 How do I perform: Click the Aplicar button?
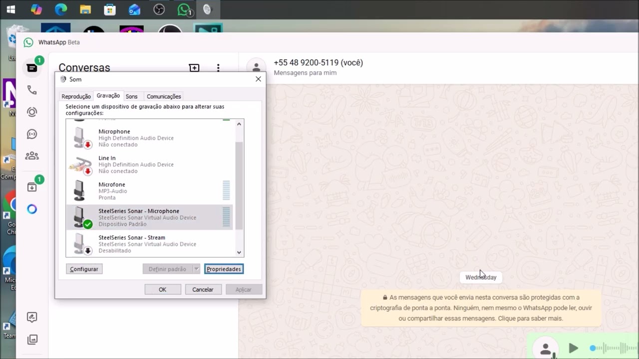pos(243,290)
